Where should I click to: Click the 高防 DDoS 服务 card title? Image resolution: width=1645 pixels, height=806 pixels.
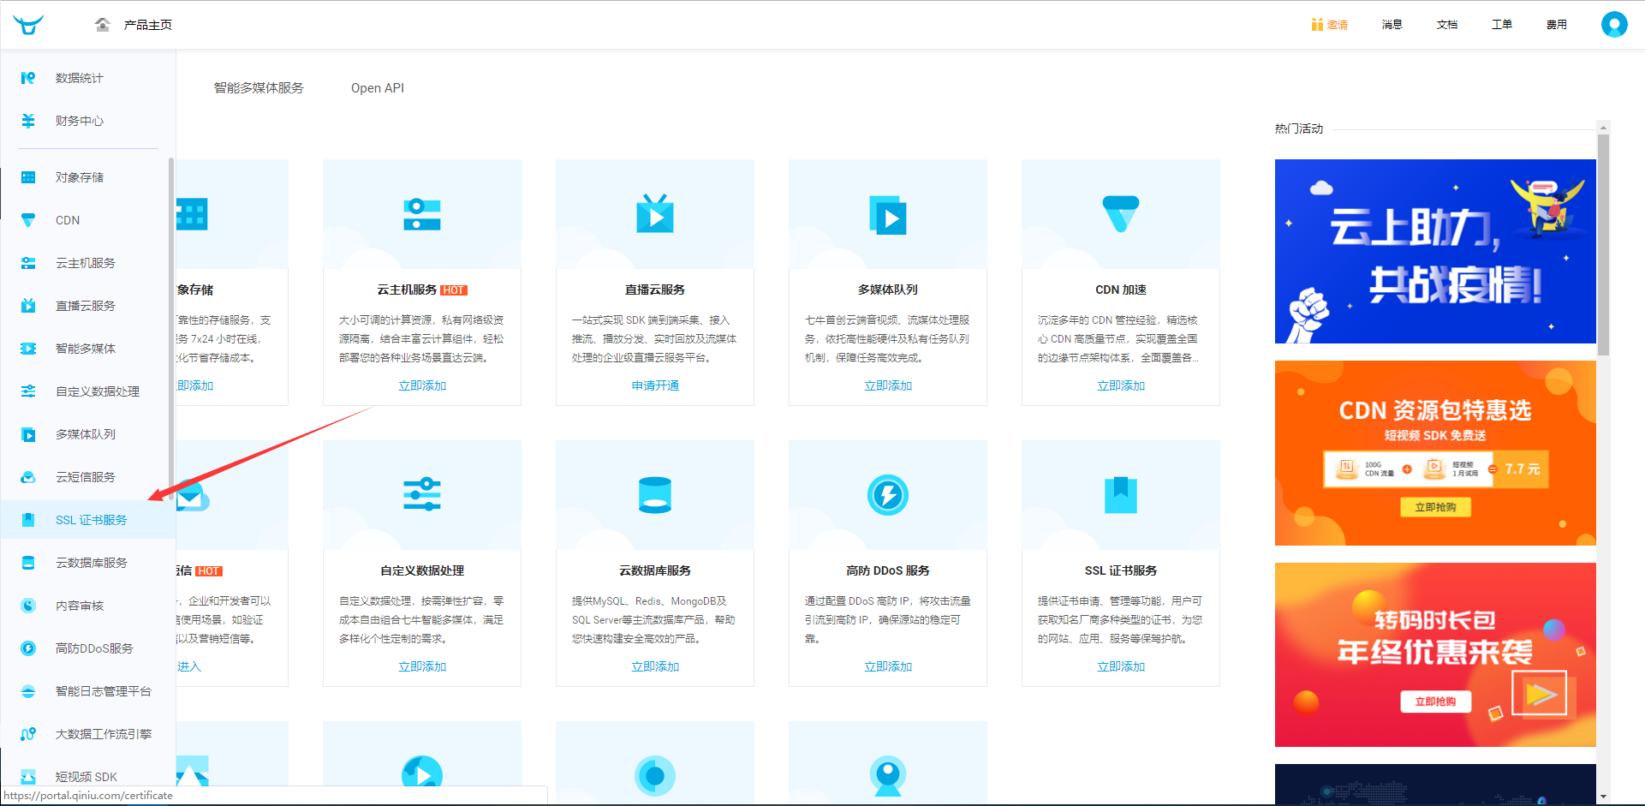[x=888, y=570]
